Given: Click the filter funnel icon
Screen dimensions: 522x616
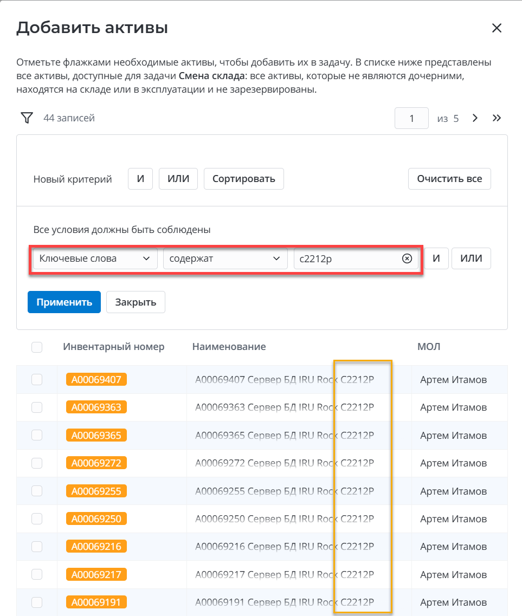Looking at the screenshot, I should (x=27, y=118).
